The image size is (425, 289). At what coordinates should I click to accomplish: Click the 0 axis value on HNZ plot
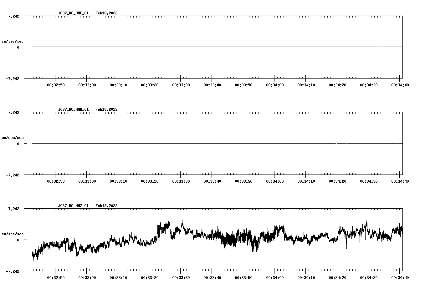(18, 240)
